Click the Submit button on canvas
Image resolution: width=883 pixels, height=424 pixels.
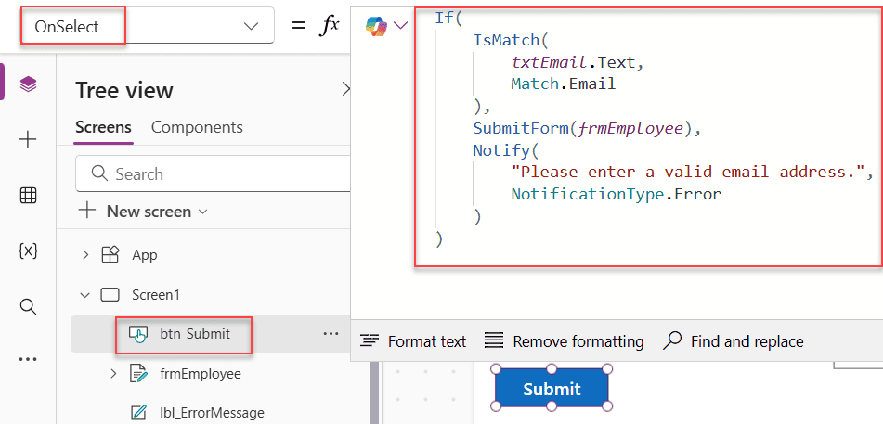point(552,389)
